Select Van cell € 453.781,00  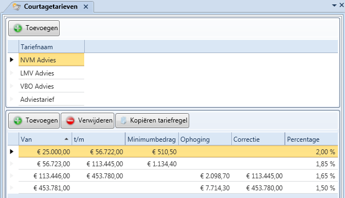(45, 188)
